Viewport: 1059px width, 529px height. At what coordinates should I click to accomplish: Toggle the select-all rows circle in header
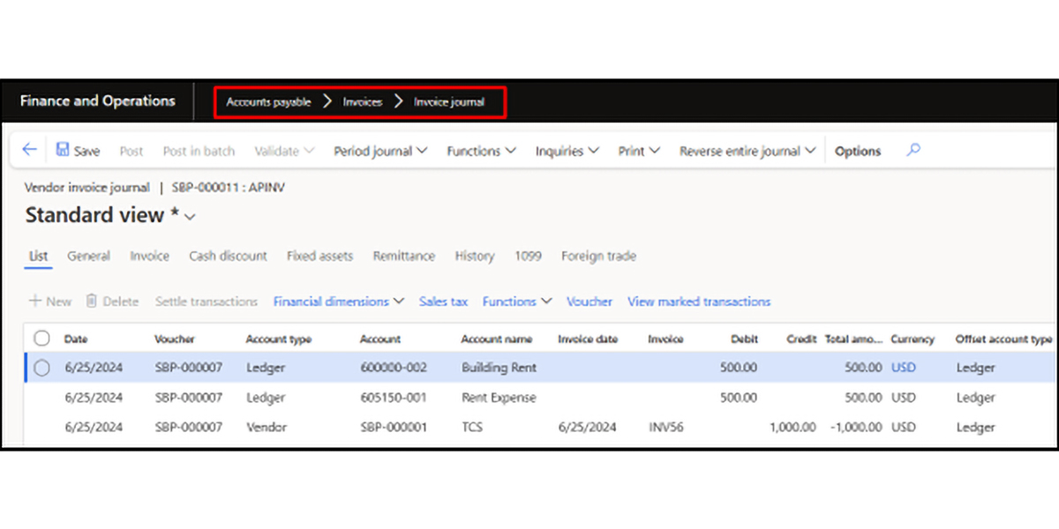click(41, 339)
